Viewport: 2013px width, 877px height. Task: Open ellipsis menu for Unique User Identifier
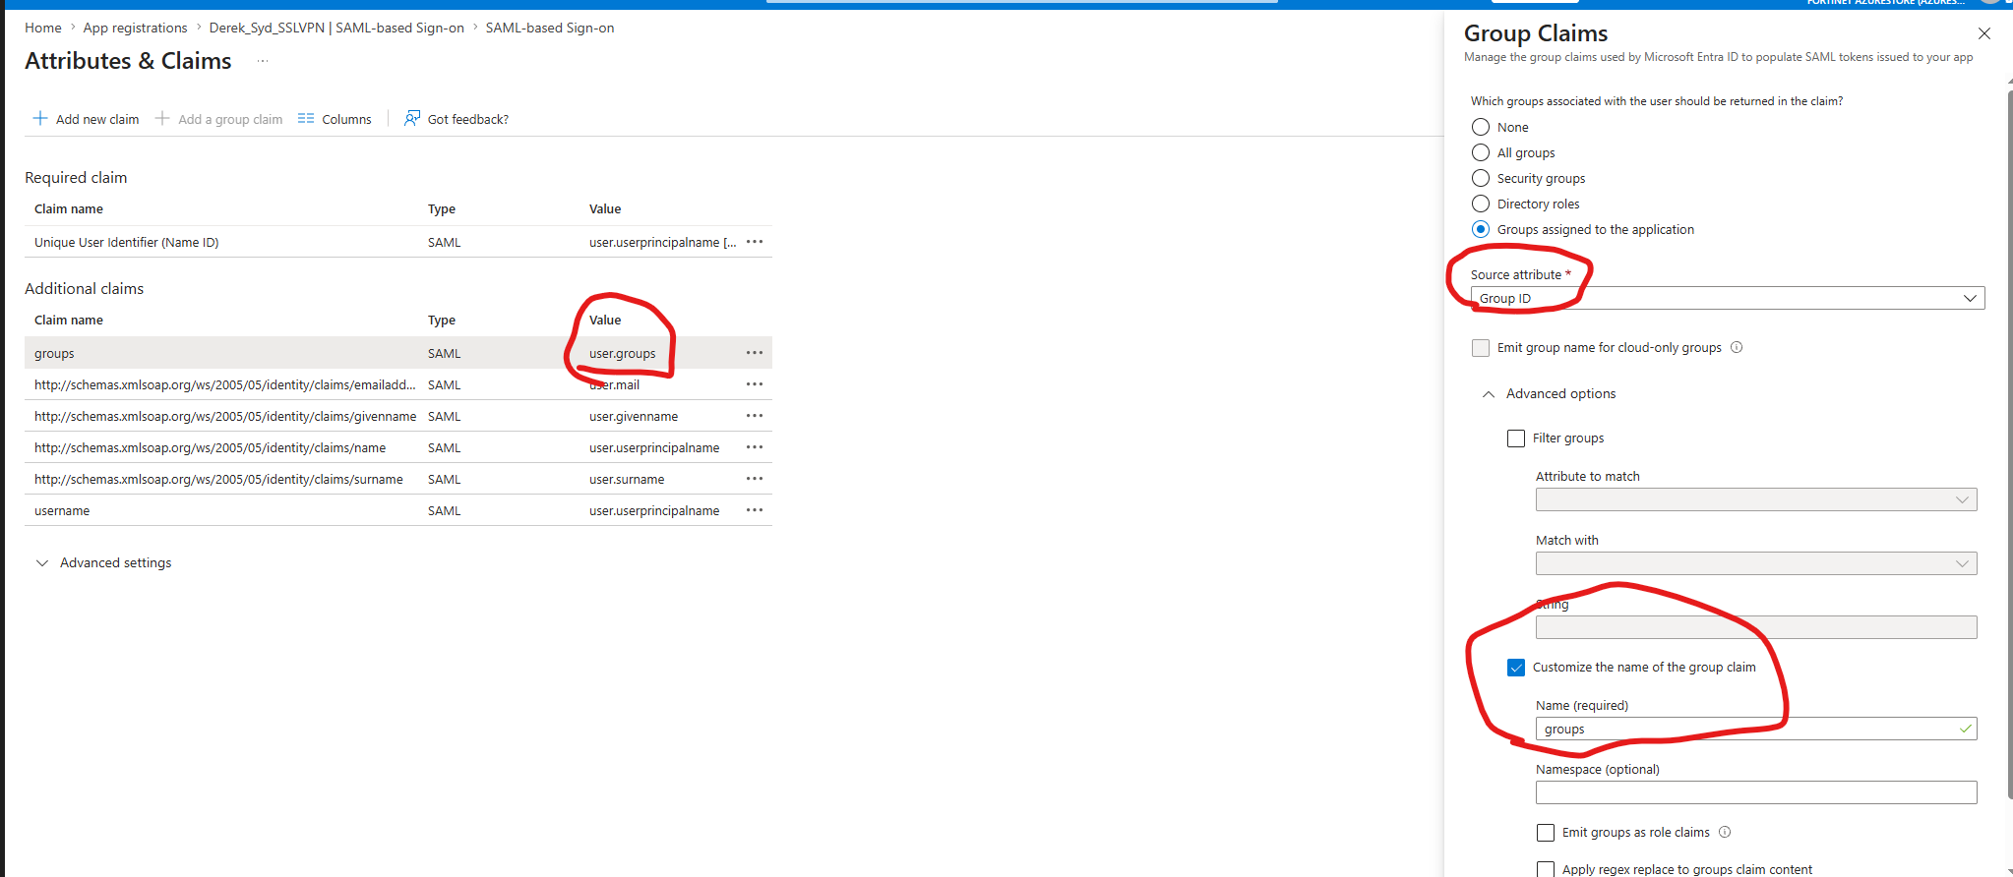click(755, 242)
